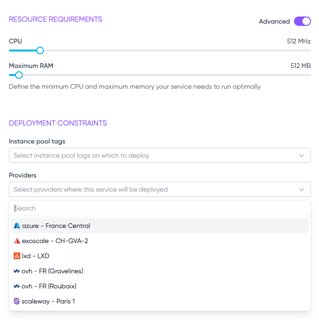Pick ovh - FR (Roubaix) option

(x=160, y=286)
